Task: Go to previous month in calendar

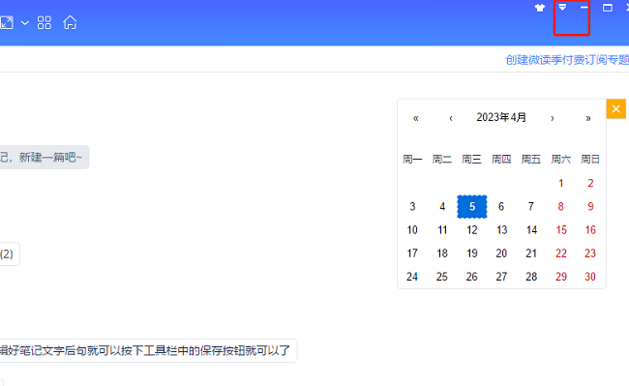Action: pyautogui.click(x=451, y=118)
